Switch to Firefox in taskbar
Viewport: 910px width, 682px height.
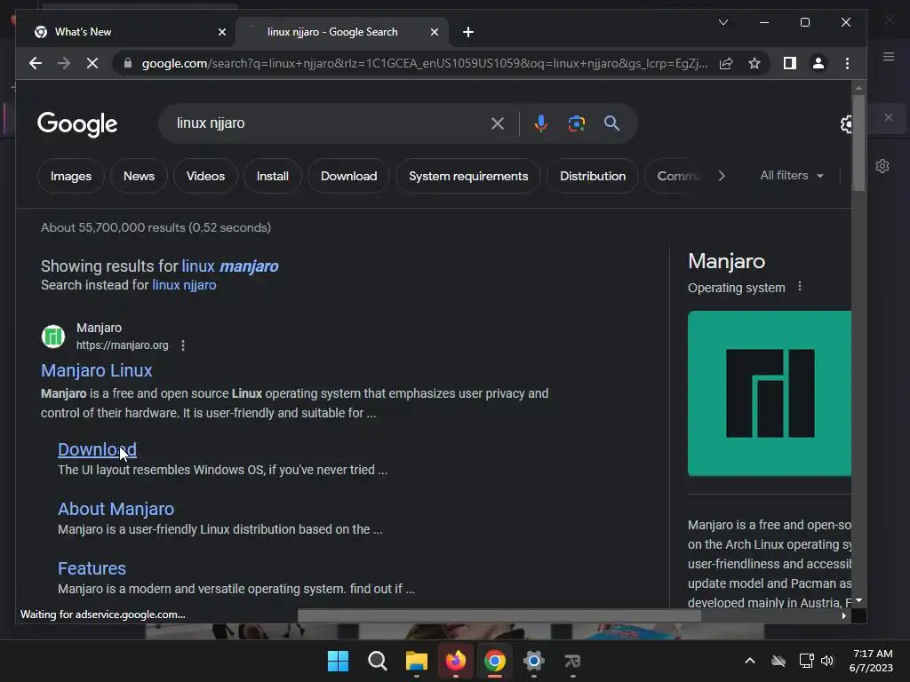[x=456, y=661]
